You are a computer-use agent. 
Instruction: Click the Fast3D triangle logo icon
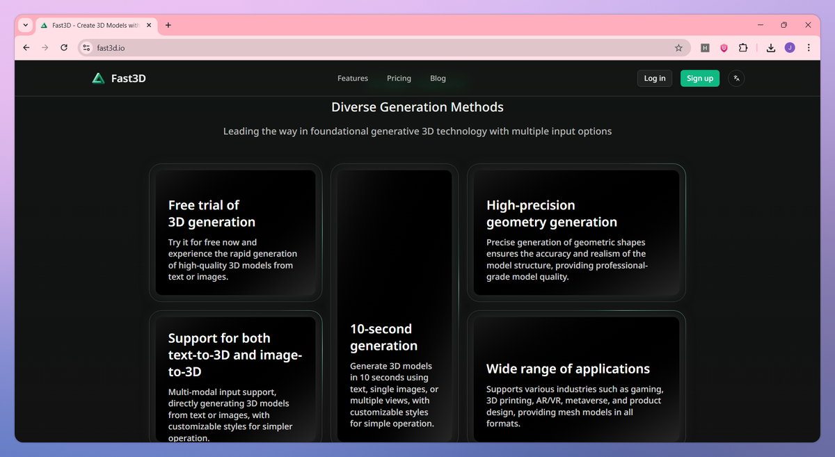pos(98,79)
